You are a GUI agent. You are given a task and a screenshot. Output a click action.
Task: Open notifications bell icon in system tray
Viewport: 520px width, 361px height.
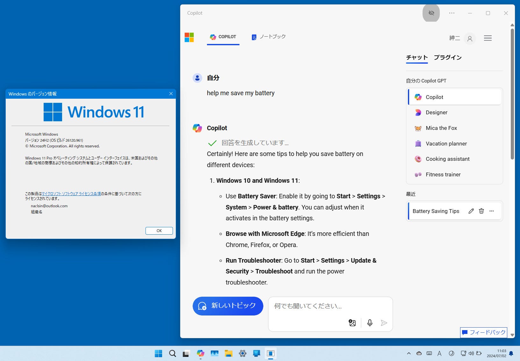[511, 353]
